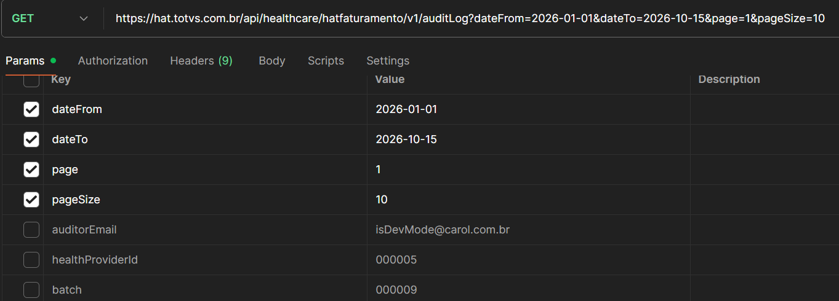This screenshot has width=839, height=301.
Task: Enable the batch parameter checkbox
Action: pyautogui.click(x=31, y=290)
